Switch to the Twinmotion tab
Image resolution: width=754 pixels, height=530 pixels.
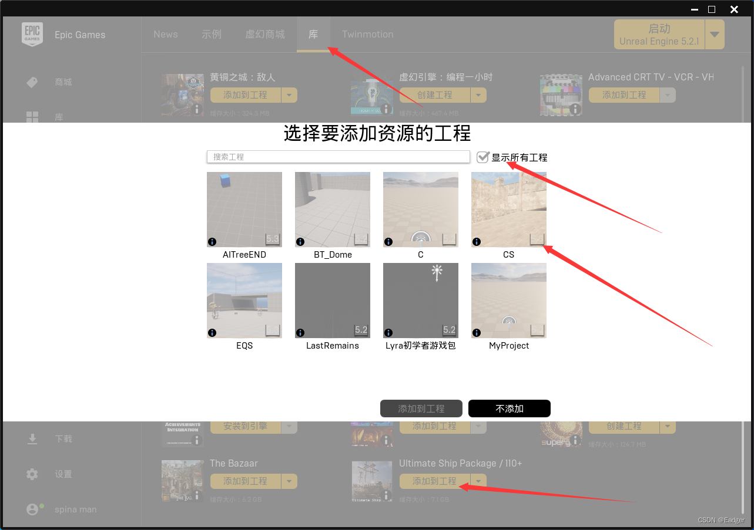[368, 35]
